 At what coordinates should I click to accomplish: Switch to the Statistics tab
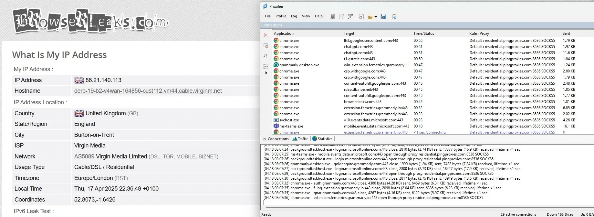[322, 139]
